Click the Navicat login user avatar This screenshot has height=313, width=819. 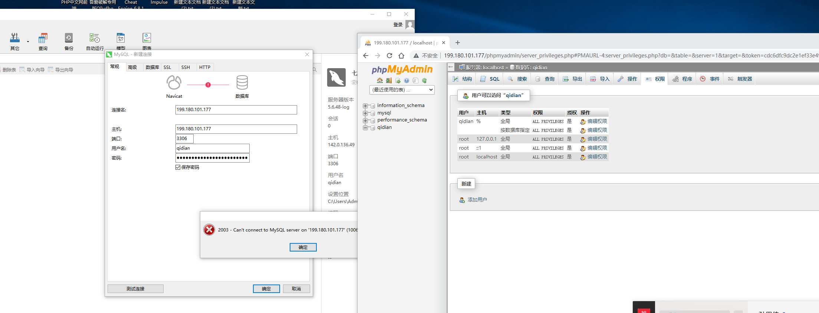point(410,25)
